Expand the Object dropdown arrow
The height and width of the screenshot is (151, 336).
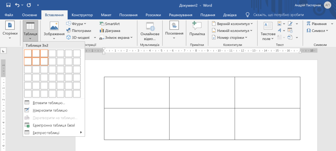tap(297, 37)
